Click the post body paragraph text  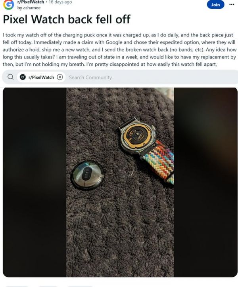click(119, 49)
